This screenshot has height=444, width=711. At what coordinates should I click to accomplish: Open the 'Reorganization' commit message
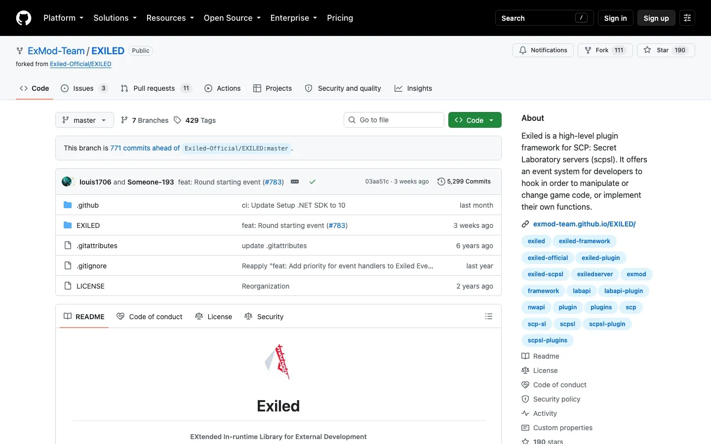coord(266,286)
